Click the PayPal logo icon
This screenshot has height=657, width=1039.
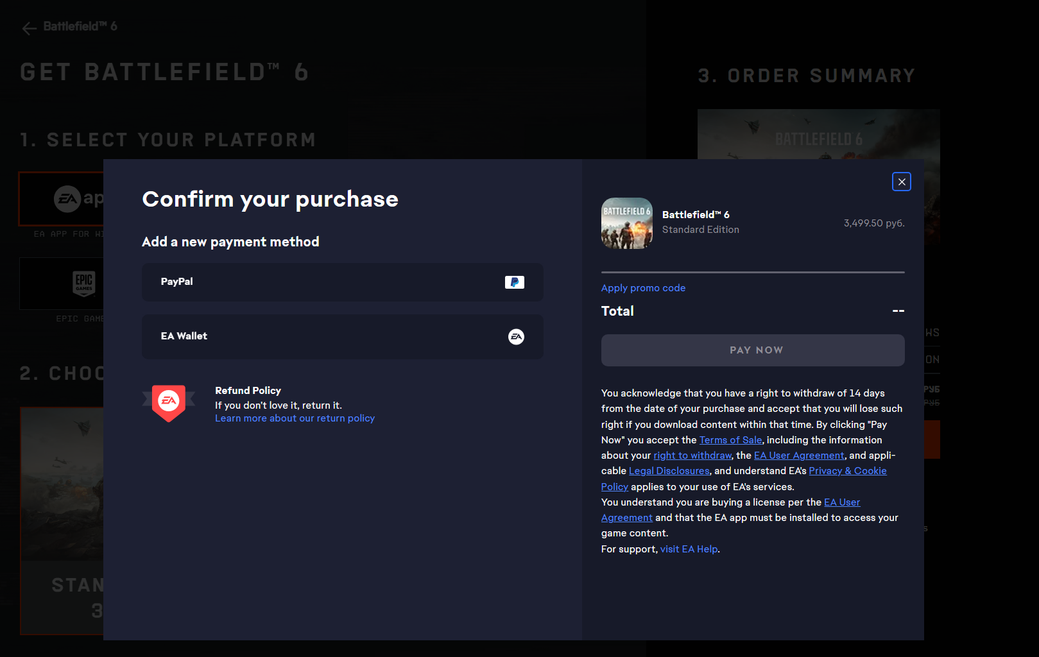point(515,282)
